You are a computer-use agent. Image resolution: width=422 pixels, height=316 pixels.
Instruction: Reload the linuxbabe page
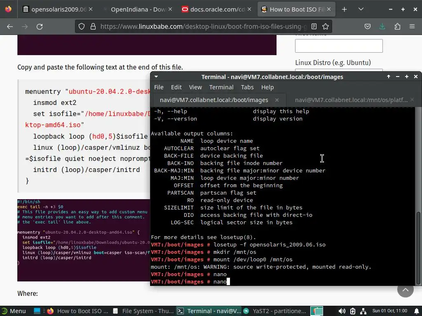tap(40, 27)
